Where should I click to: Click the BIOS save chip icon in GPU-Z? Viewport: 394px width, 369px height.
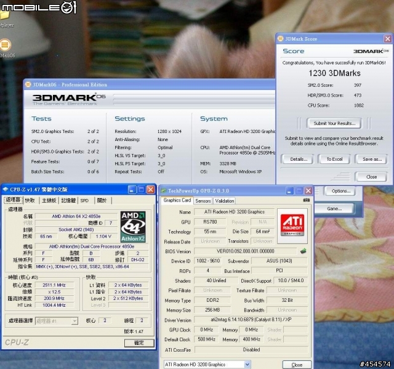click(304, 251)
